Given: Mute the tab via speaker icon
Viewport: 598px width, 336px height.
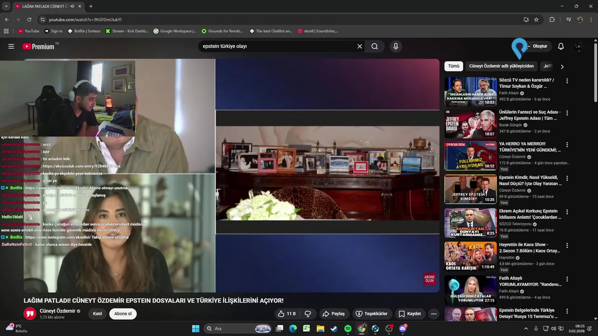Looking at the screenshot, I should 72,7.
